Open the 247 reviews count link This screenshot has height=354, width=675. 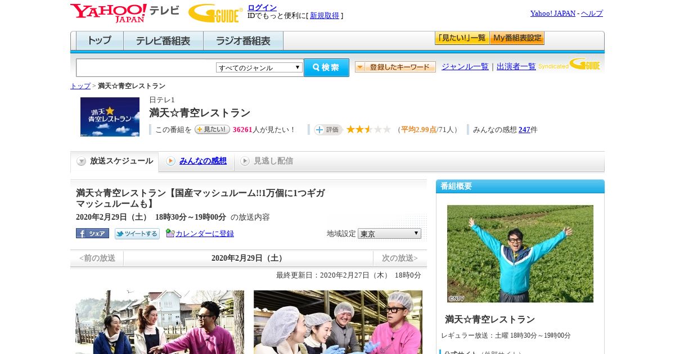pos(524,130)
